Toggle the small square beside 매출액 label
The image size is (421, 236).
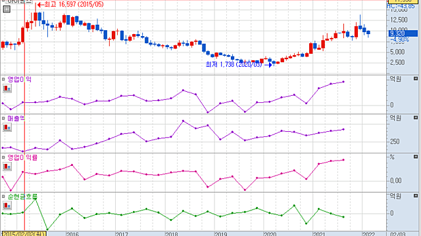click(3, 118)
